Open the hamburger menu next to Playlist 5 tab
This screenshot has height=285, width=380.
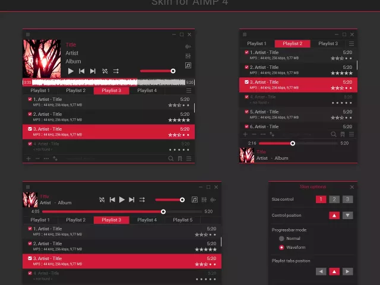[216, 220]
